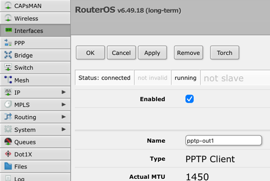This screenshot has width=270, height=181.
Task: Open the Dot1X section
Action: 35,154
